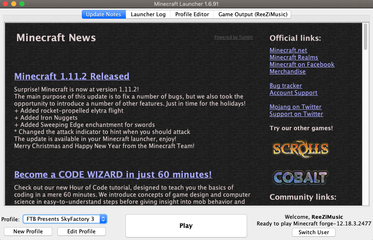Click the Minecraft News heading

56,37
